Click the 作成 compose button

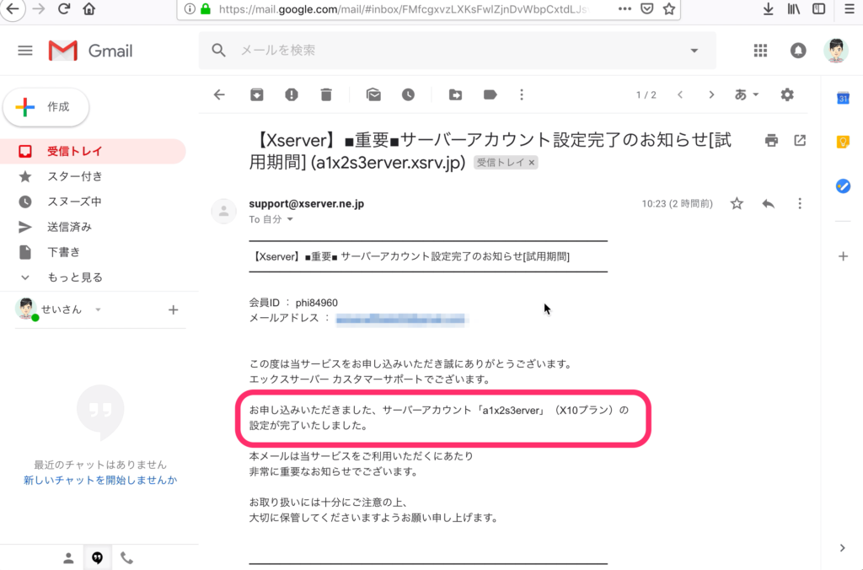[46, 107]
